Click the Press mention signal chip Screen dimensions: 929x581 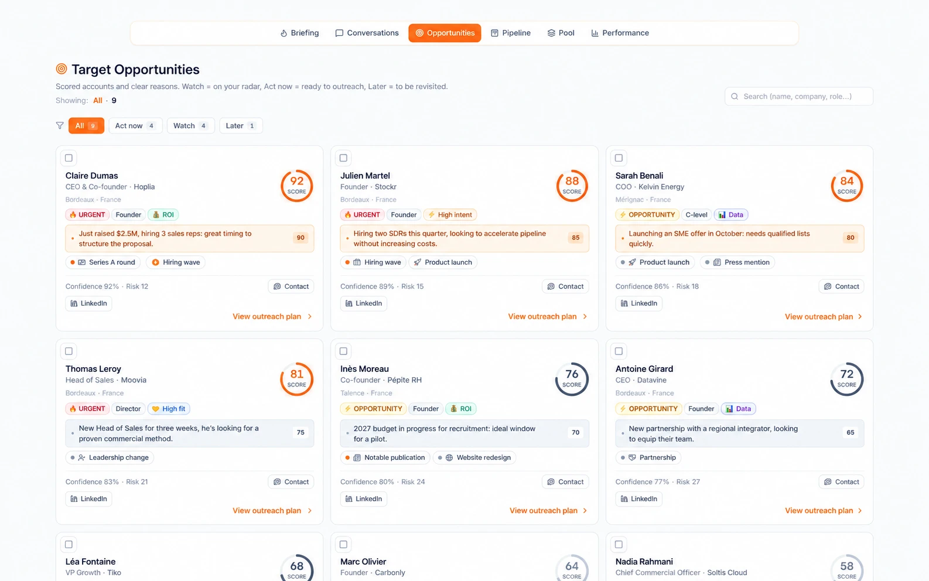point(737,262)
